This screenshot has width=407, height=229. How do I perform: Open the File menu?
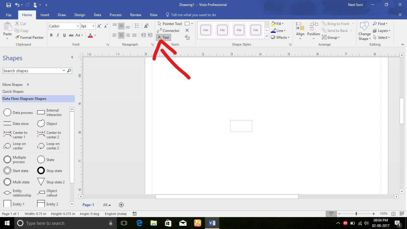coord(9,15)
